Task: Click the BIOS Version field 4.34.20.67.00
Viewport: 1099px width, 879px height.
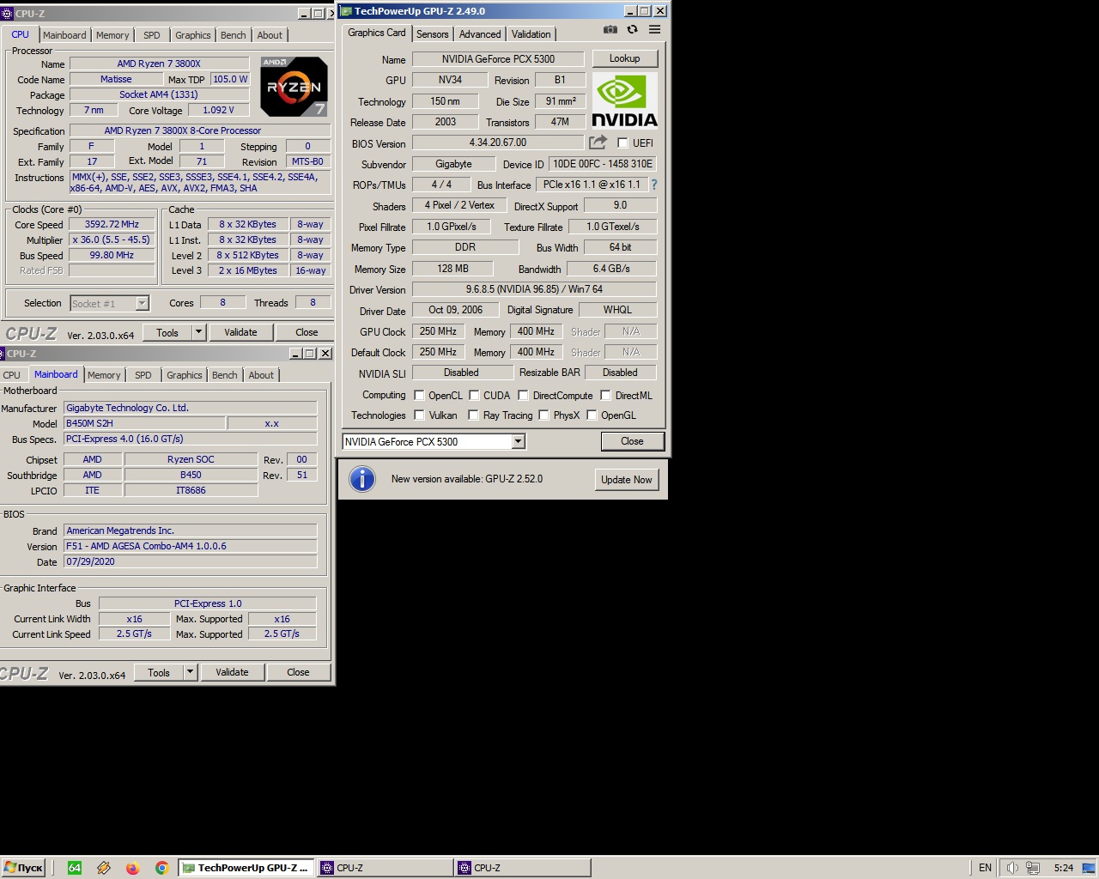Action: click(x=498, y=142)
